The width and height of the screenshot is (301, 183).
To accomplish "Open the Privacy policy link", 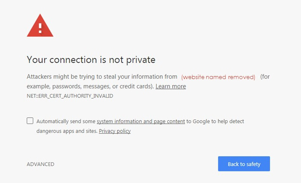I will coord(115,131).
